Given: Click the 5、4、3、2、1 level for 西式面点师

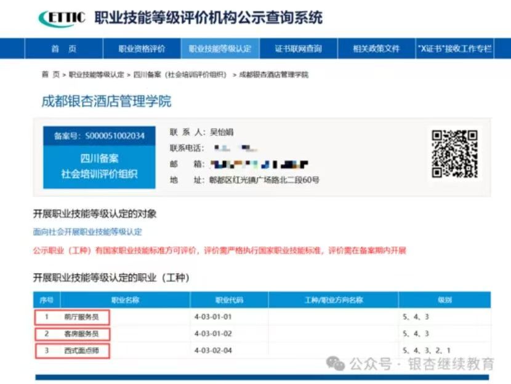Looking at the screenshot, I should pos(427,351).
